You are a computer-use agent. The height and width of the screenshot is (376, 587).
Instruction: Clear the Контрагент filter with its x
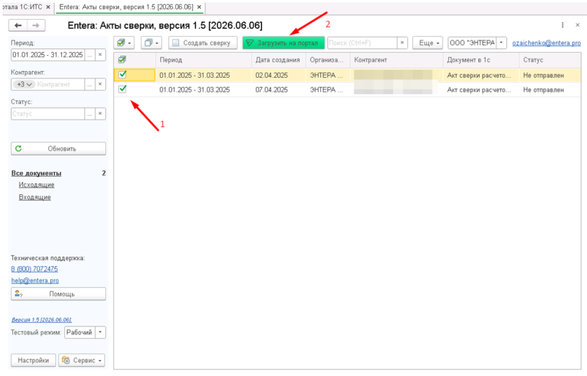coord(100,84)
